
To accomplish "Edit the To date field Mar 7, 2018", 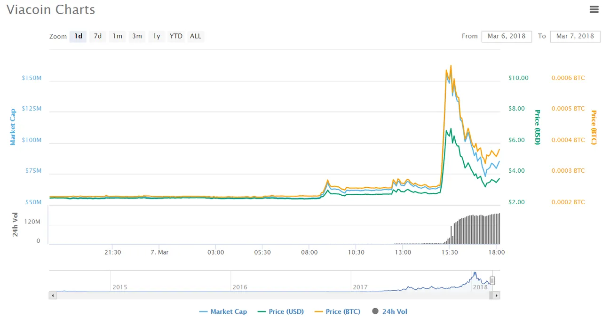I will pyautogui.click(x=575, y=36).
